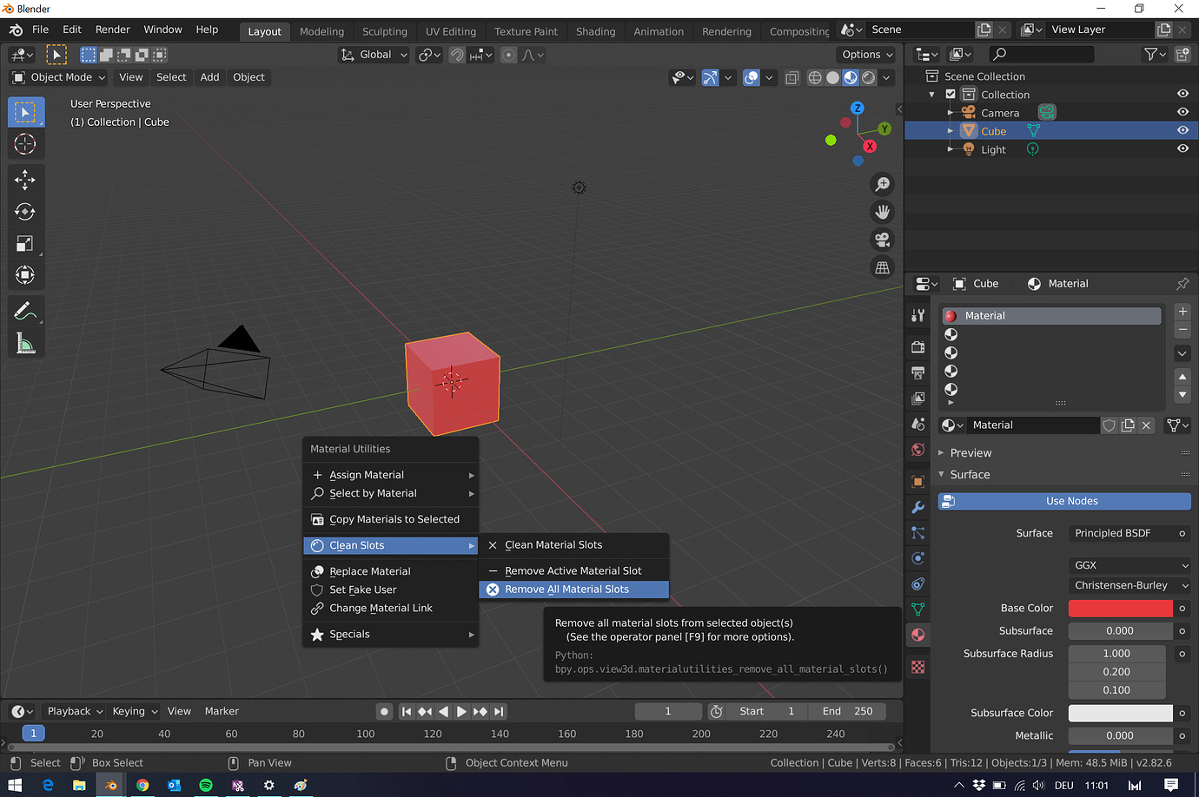Image resolution: width=1199 pixels, height=797 pixels.
Task: Open the Texture properties checker tab
Action: (x=917, y=667)
